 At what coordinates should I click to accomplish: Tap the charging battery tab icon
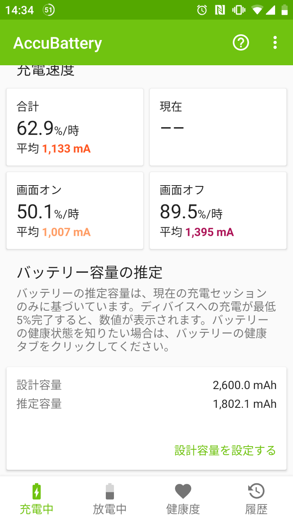[x=37, y=491]
